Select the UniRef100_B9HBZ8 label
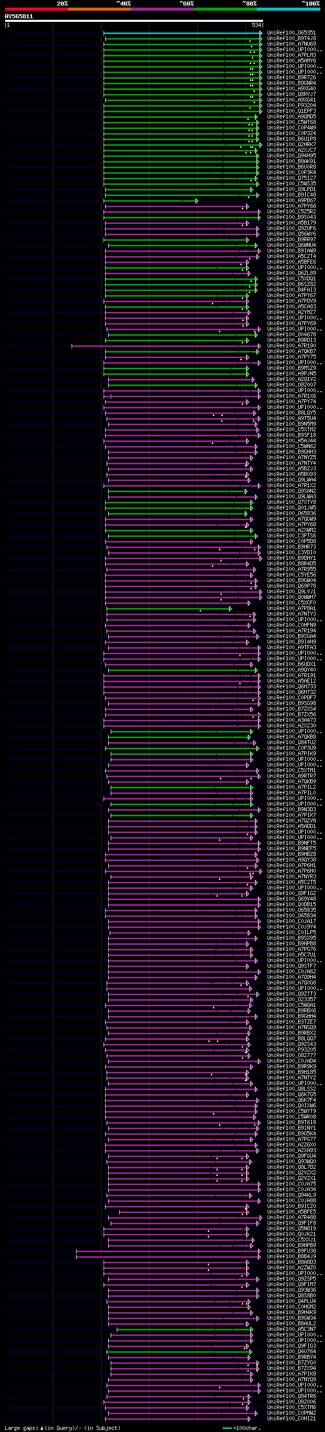Viewport: 325px width, 1432px height. point(291,854)
